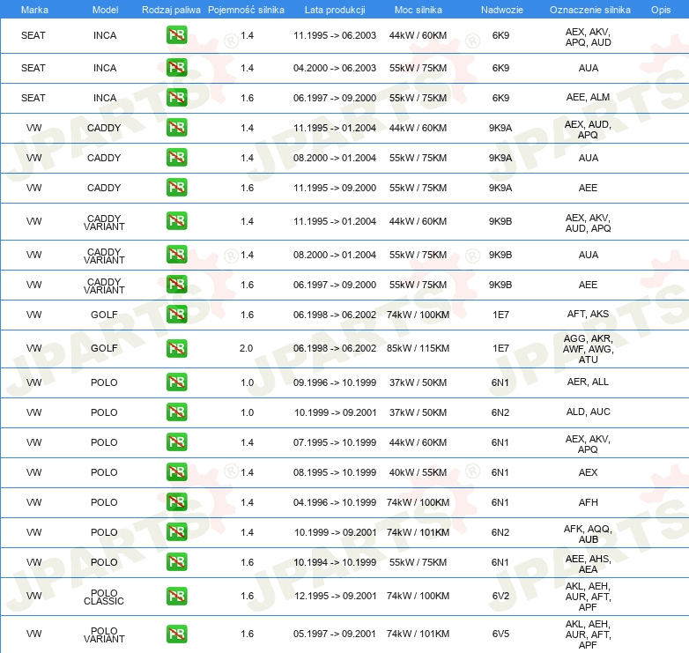Click fuel icon in GOLF 2.0 row
Screen dimensions: 689x653
point(176,348)
